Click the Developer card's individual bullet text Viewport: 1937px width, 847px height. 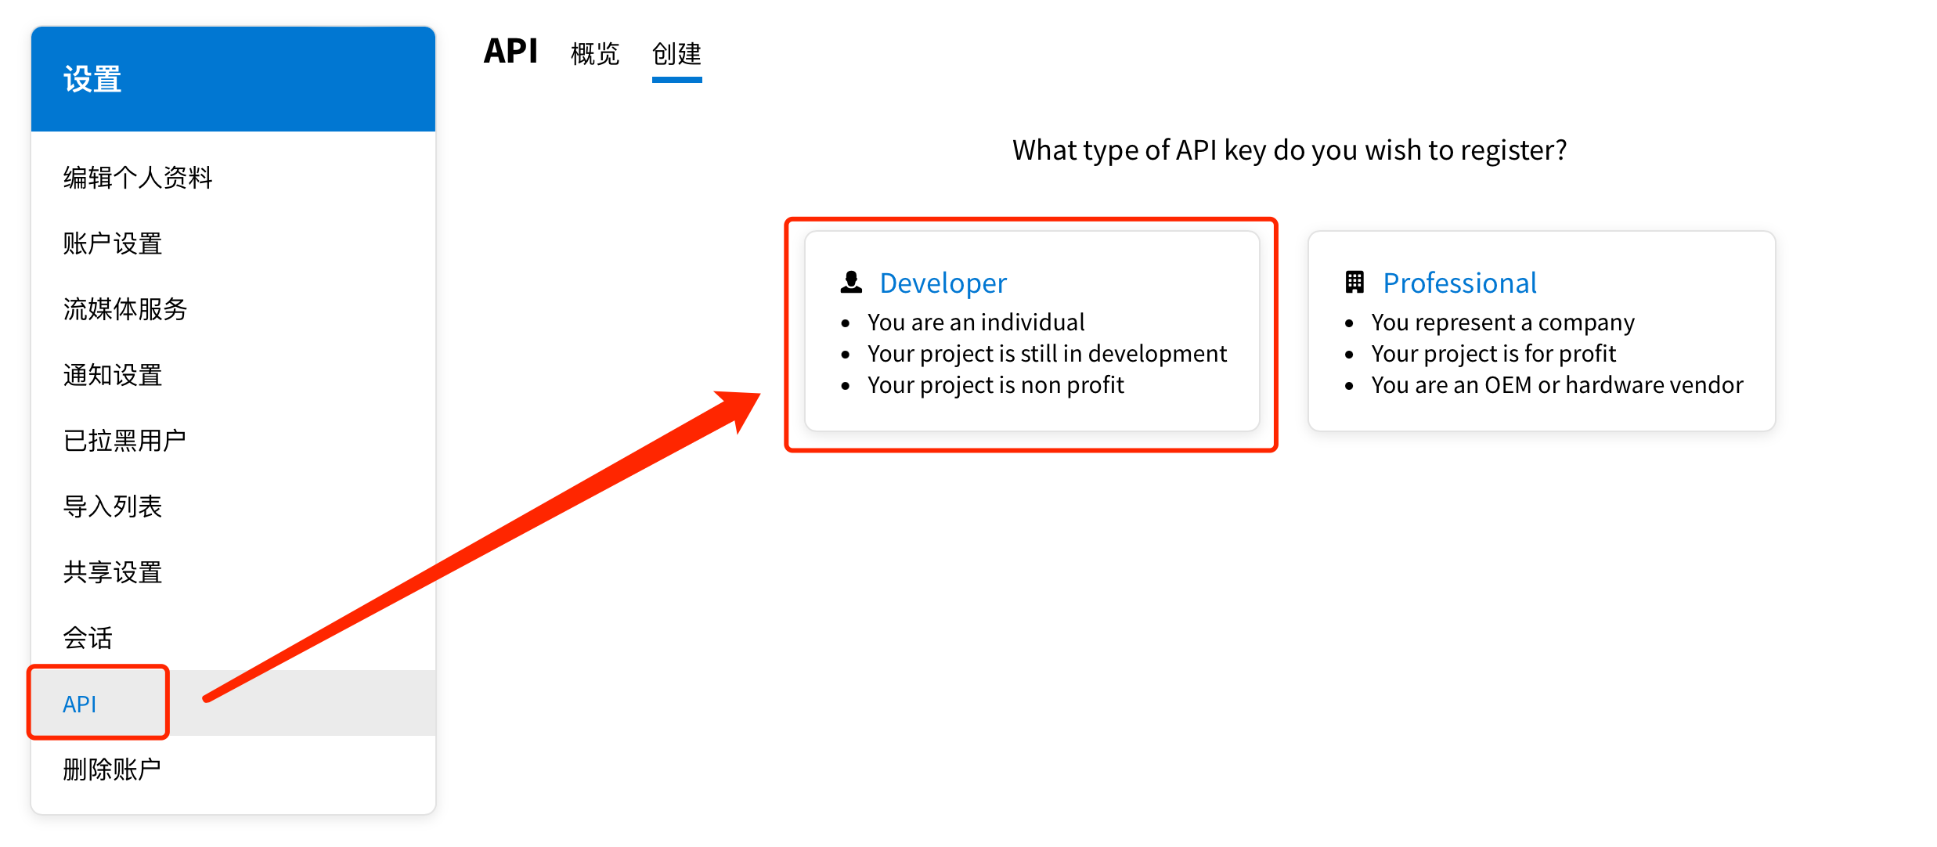976,322
